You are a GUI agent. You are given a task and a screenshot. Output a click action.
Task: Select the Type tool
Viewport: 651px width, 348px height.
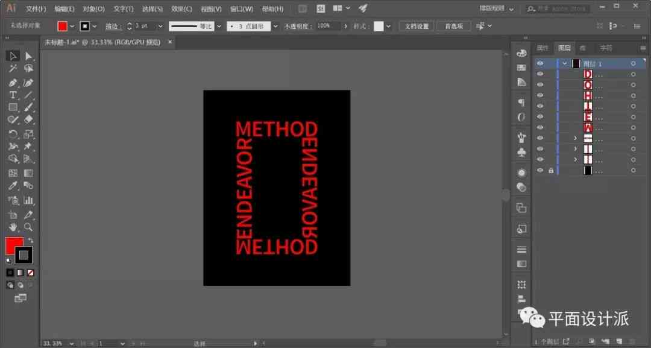click(13, 95)
